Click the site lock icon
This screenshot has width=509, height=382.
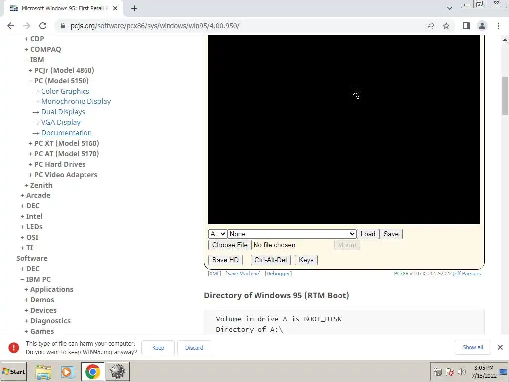pyautogui.click(x=63, y=26)
